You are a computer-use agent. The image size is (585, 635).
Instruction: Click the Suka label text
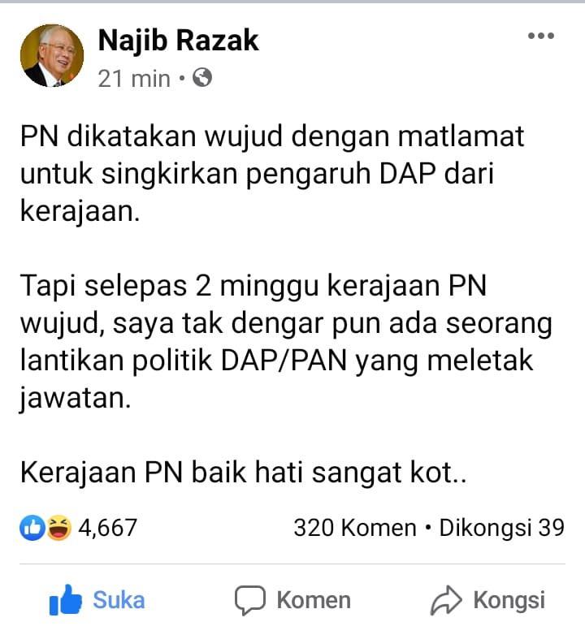119,600
